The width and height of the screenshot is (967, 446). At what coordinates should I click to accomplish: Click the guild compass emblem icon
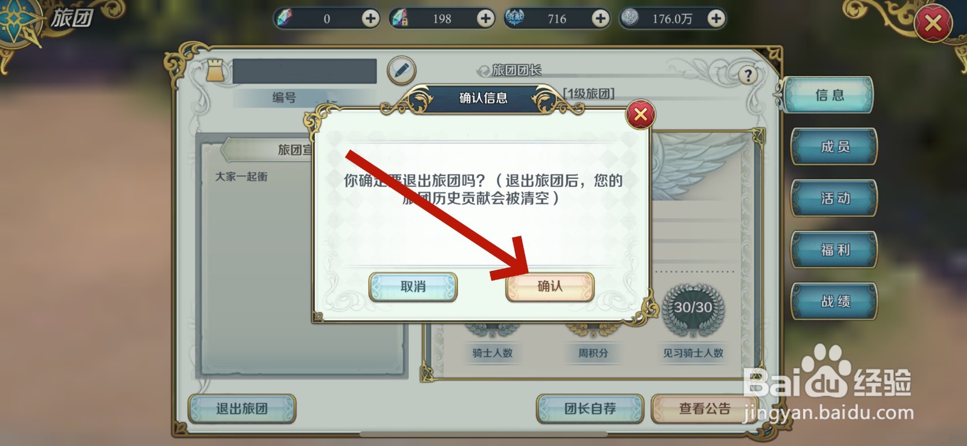tap(18, 21)
